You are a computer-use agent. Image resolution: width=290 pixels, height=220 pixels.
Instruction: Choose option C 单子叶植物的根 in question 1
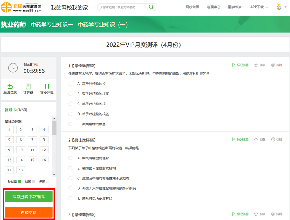[70, 104]
